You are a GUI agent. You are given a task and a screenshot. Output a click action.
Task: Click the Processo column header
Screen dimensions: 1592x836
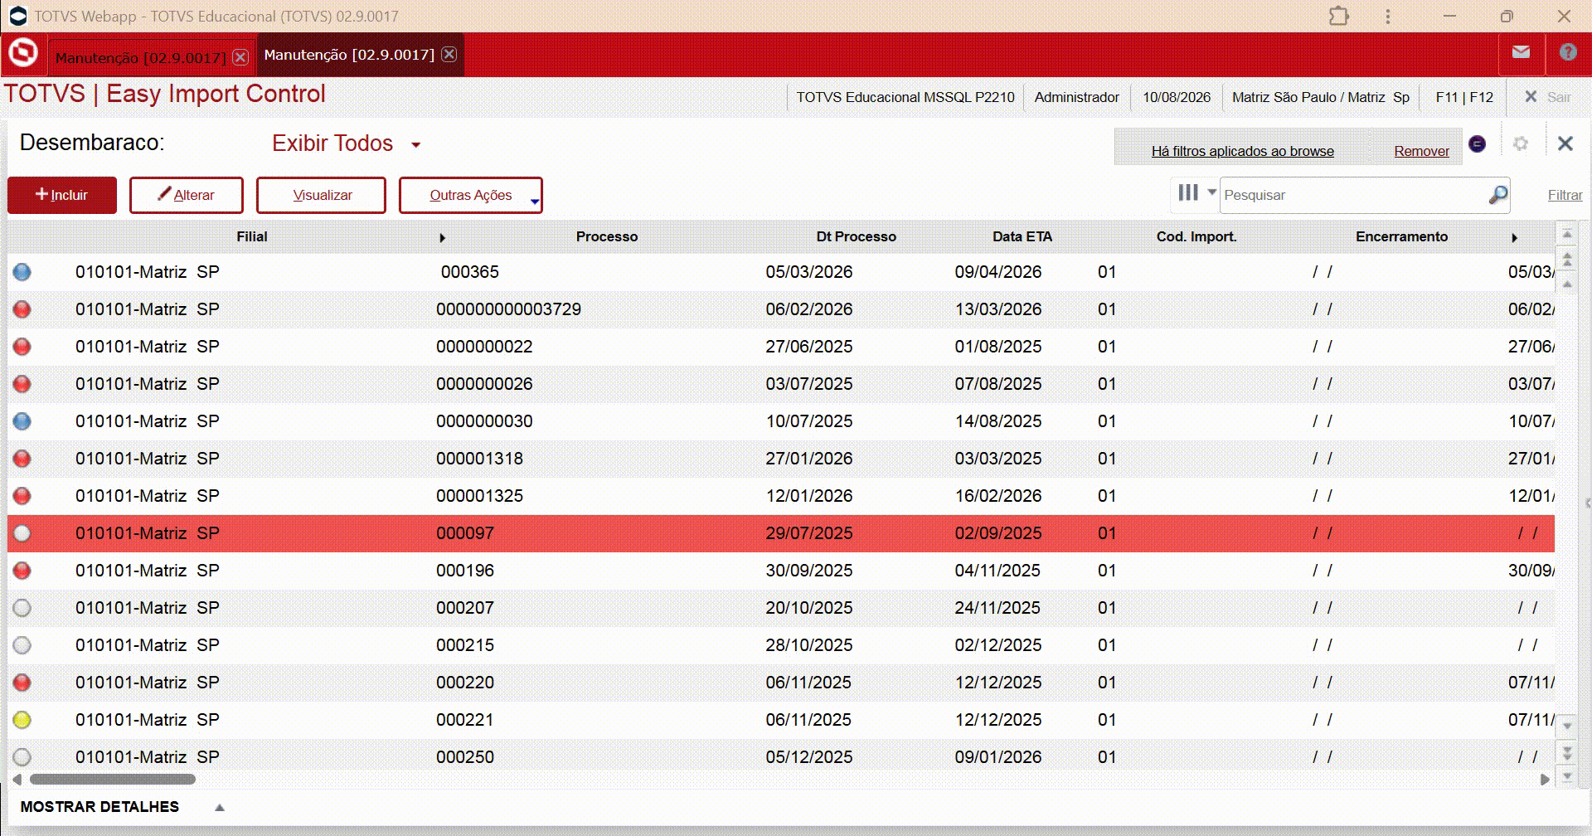tap(607, 236)
